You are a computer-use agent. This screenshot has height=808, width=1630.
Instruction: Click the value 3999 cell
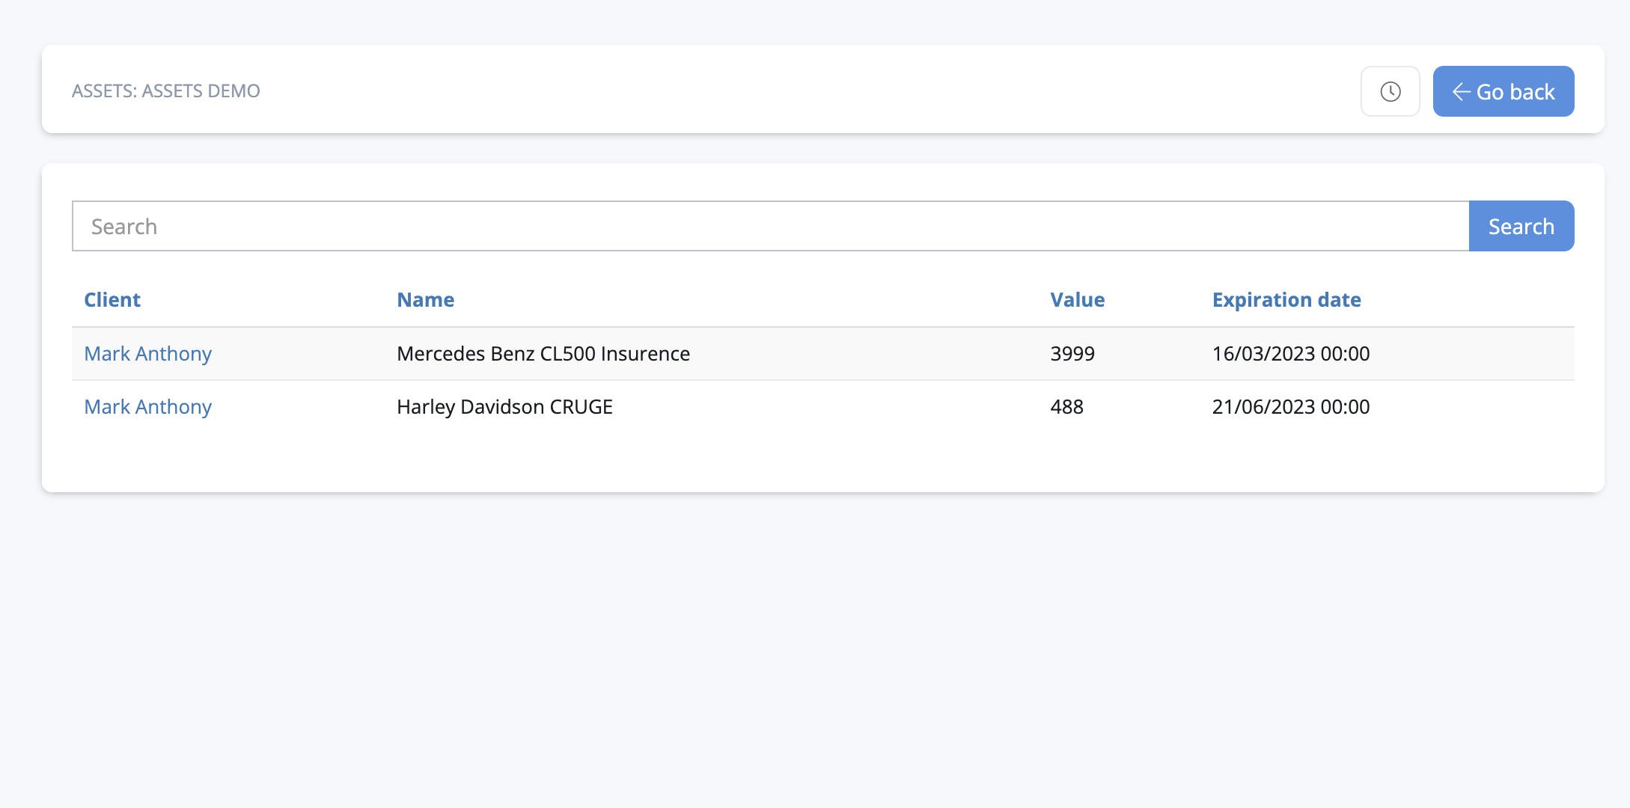click(x=1072, y=353)
